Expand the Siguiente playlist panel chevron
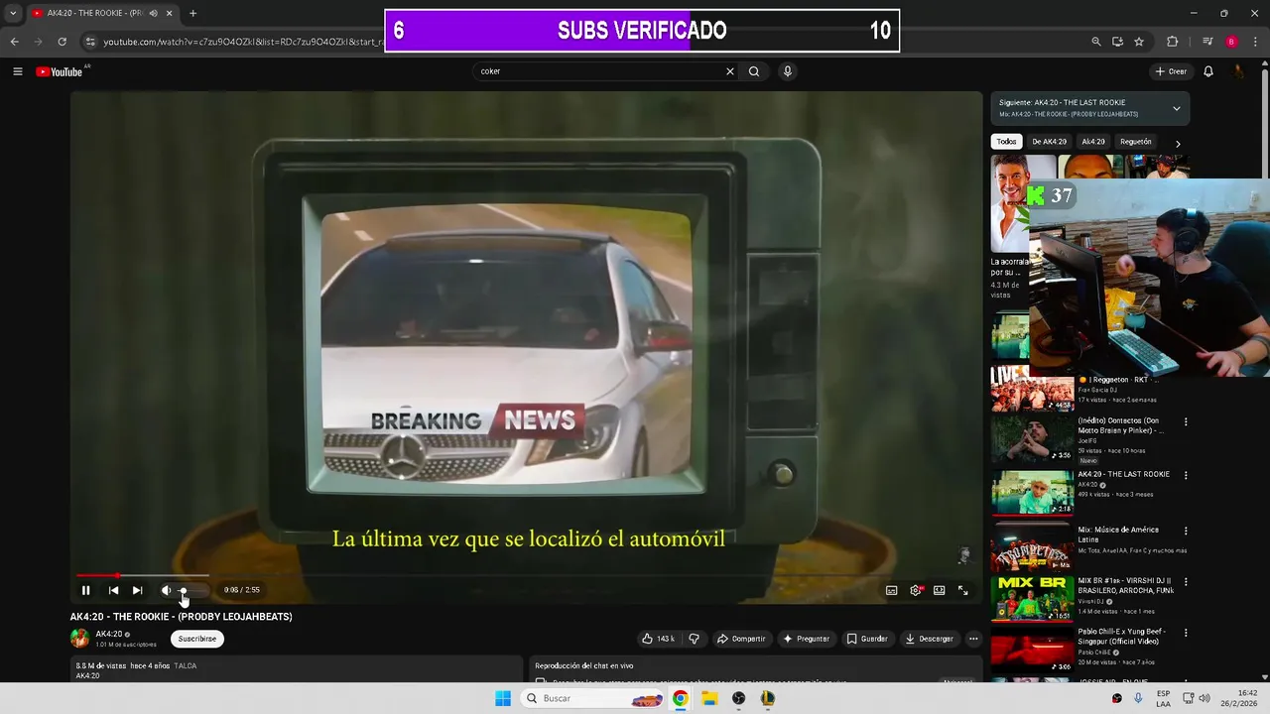Image resolution: width=1270 pixels, height=714 pixels. tap(1177, 108)
